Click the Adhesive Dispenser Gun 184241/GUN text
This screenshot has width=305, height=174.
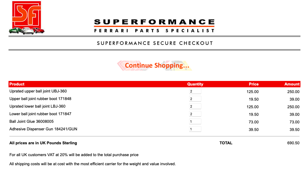(43, 129)
